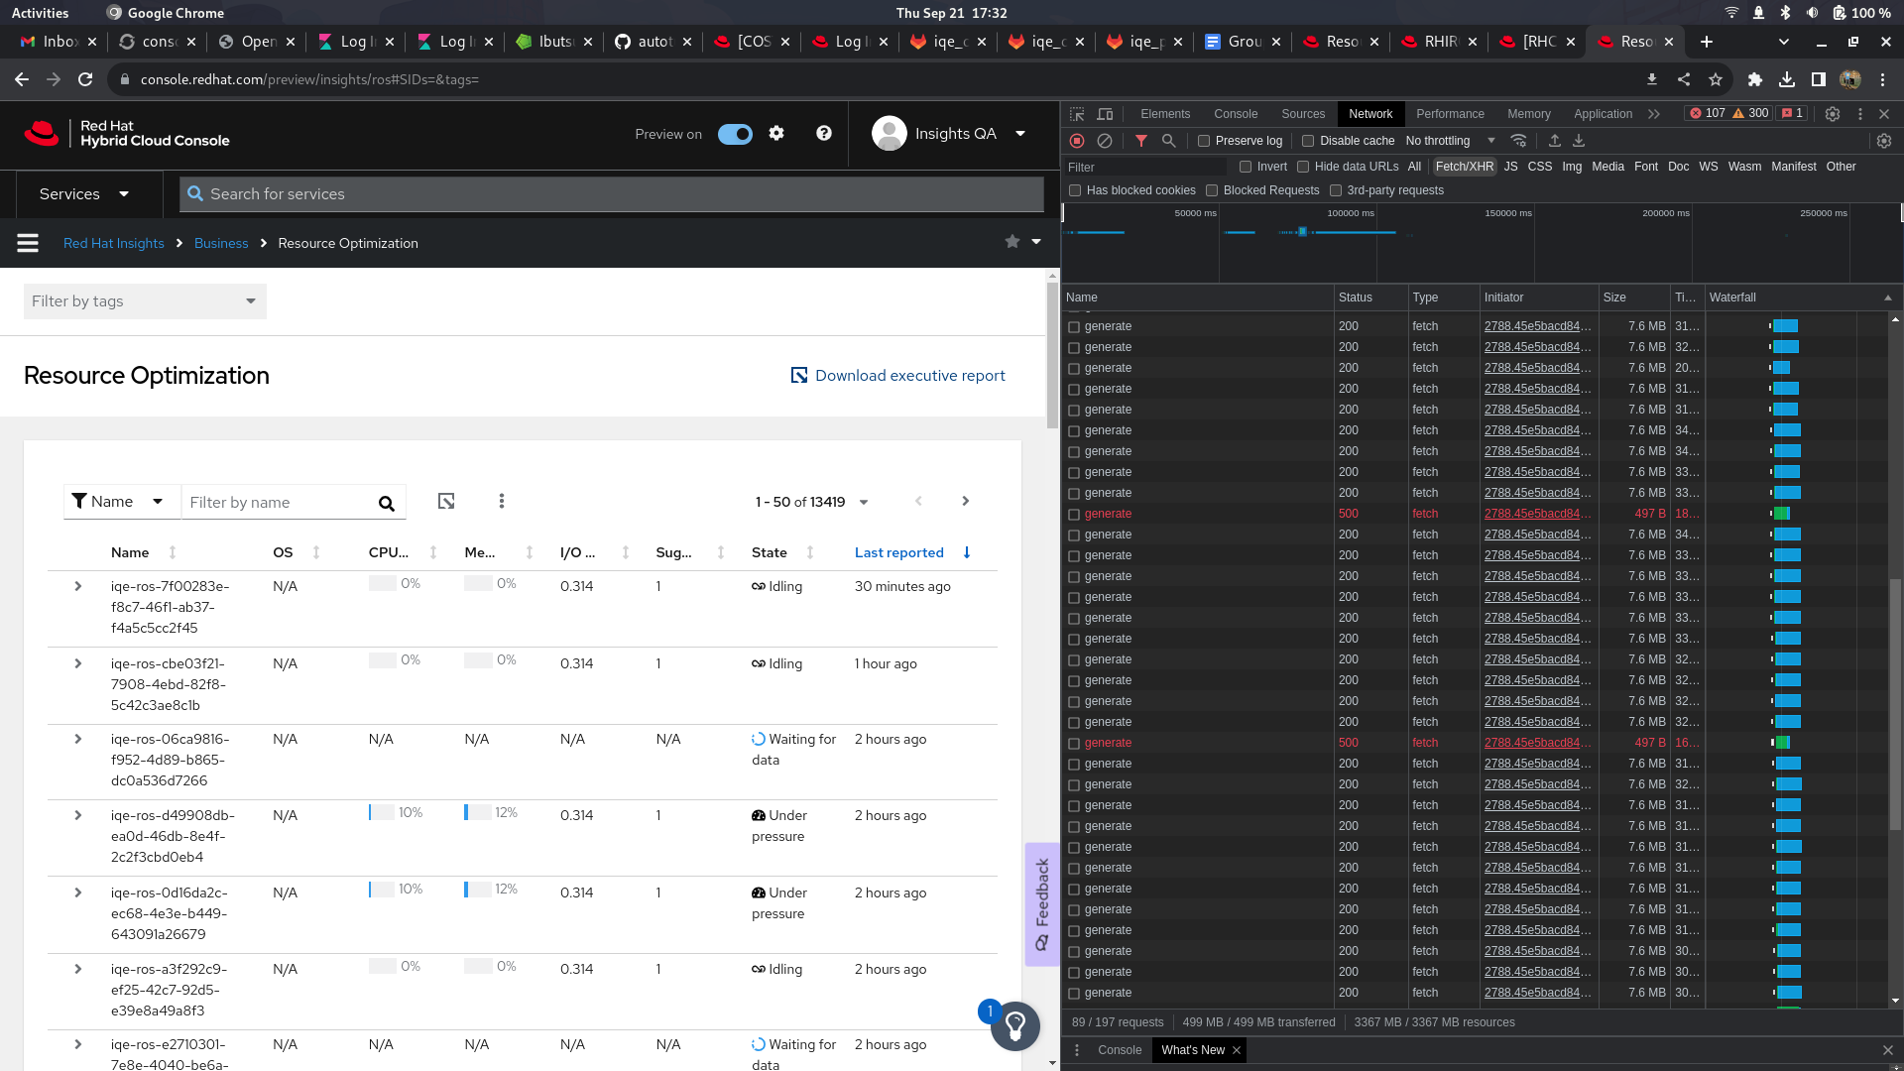Expand the iqe-ros-7f00283e row

[78, 586]
